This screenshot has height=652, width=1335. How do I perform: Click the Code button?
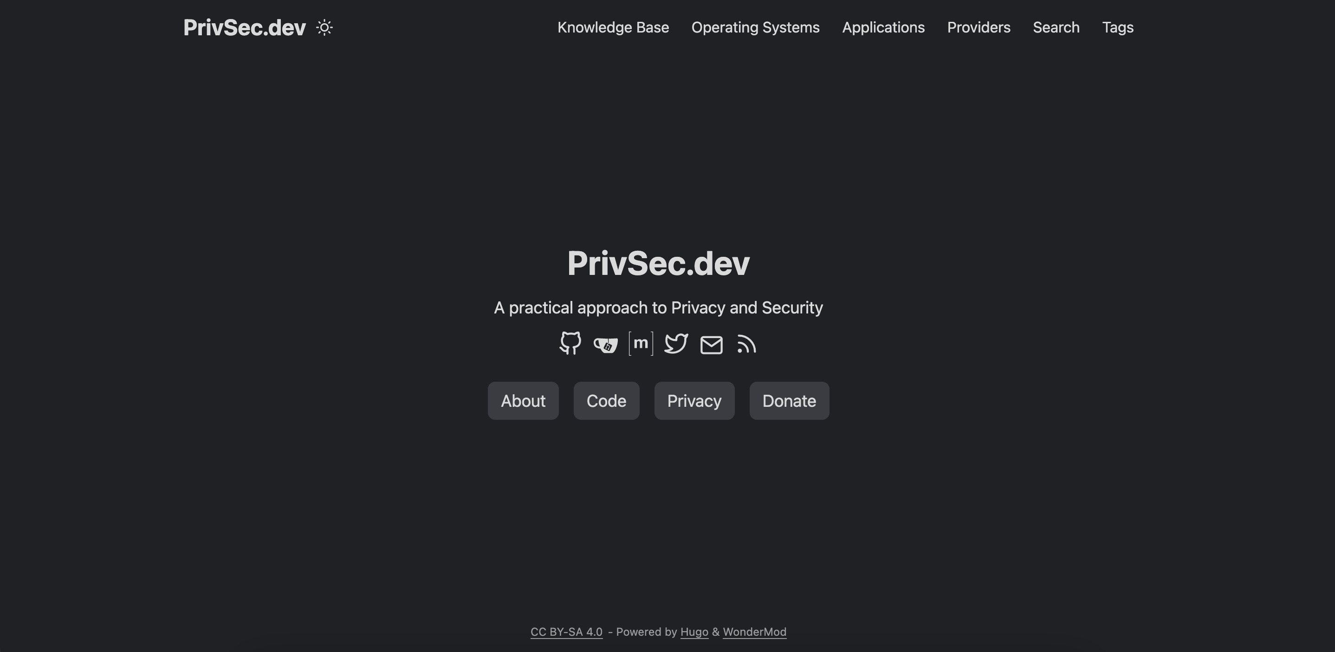pos(606,401)
